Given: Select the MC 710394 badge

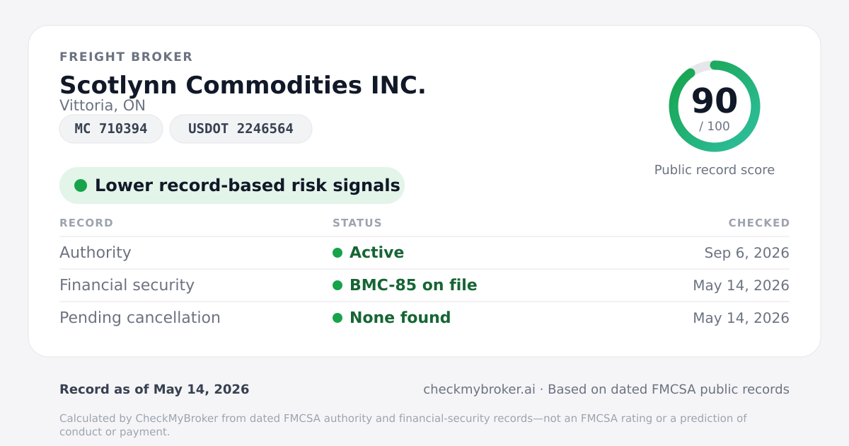Looking at the screenshot, I should point(111,129).
